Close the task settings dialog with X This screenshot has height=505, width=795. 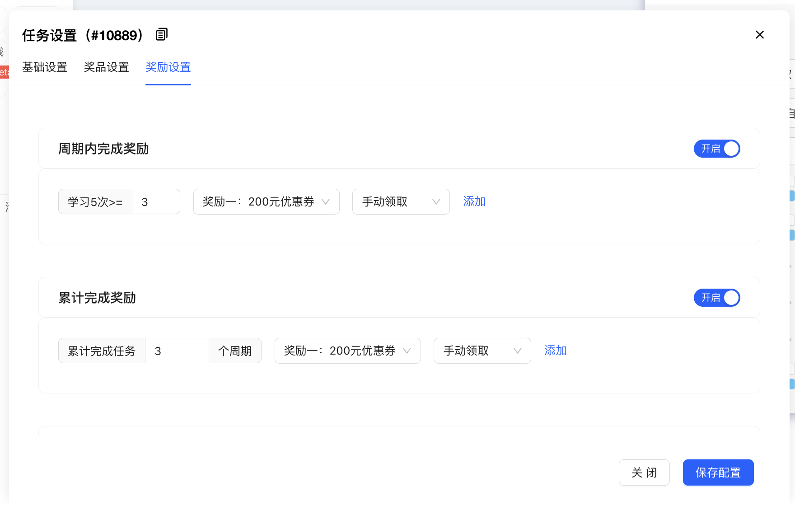pyautogui.click(x=759, y=35)
